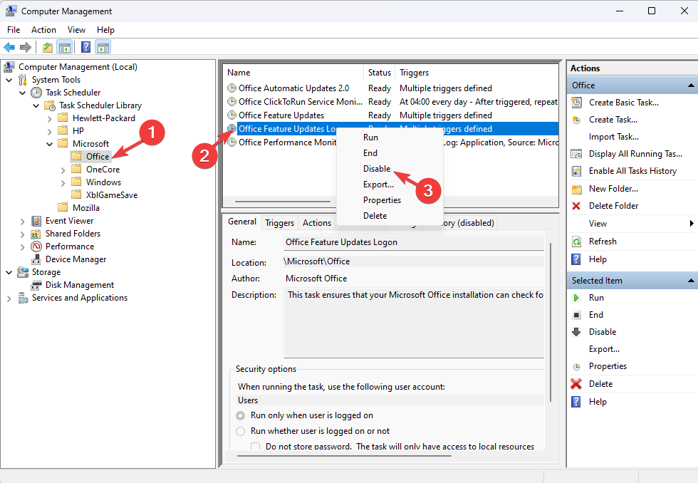
Task: Click the Create Basic Task icon
Action: [576, 103]
